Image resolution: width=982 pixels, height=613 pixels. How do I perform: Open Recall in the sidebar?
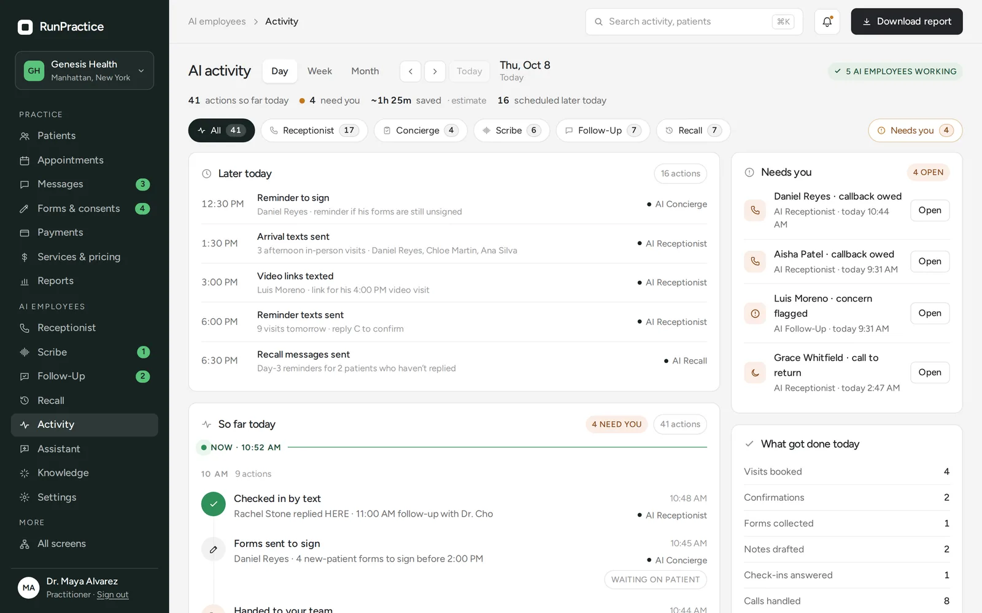(x=85, y=400)
